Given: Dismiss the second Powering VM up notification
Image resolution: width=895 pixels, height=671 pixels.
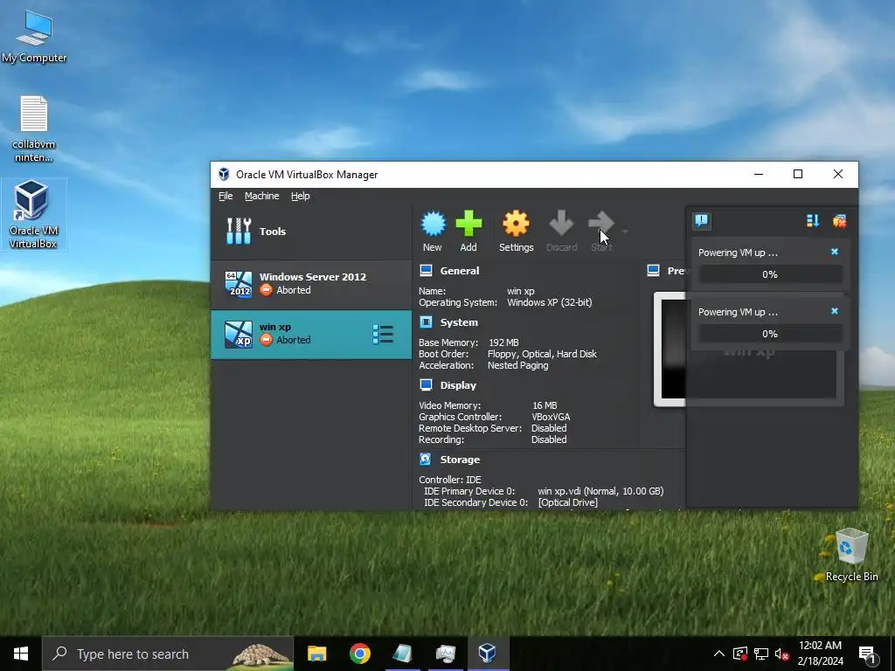Looking at the screenshot, I should (x=835, y=311).
